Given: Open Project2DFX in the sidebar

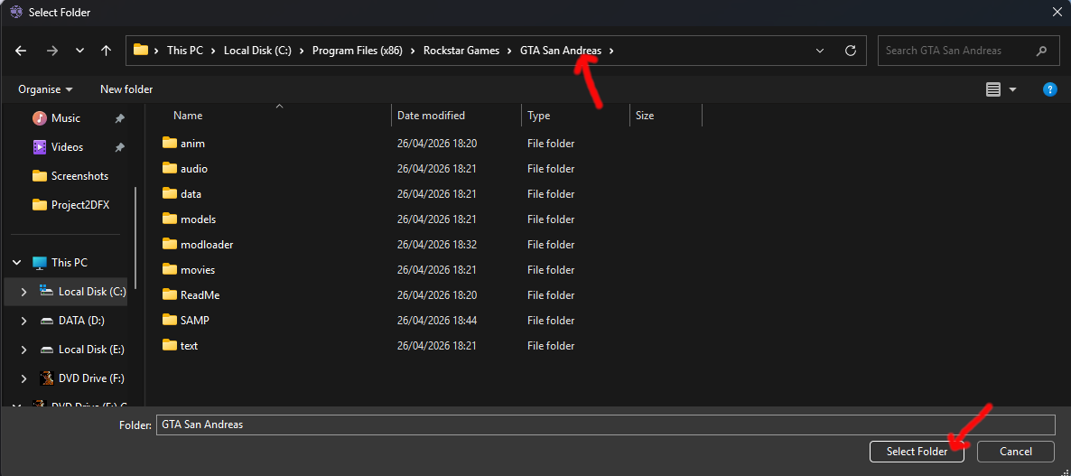Looking at the screenshot, I should 79,204.
